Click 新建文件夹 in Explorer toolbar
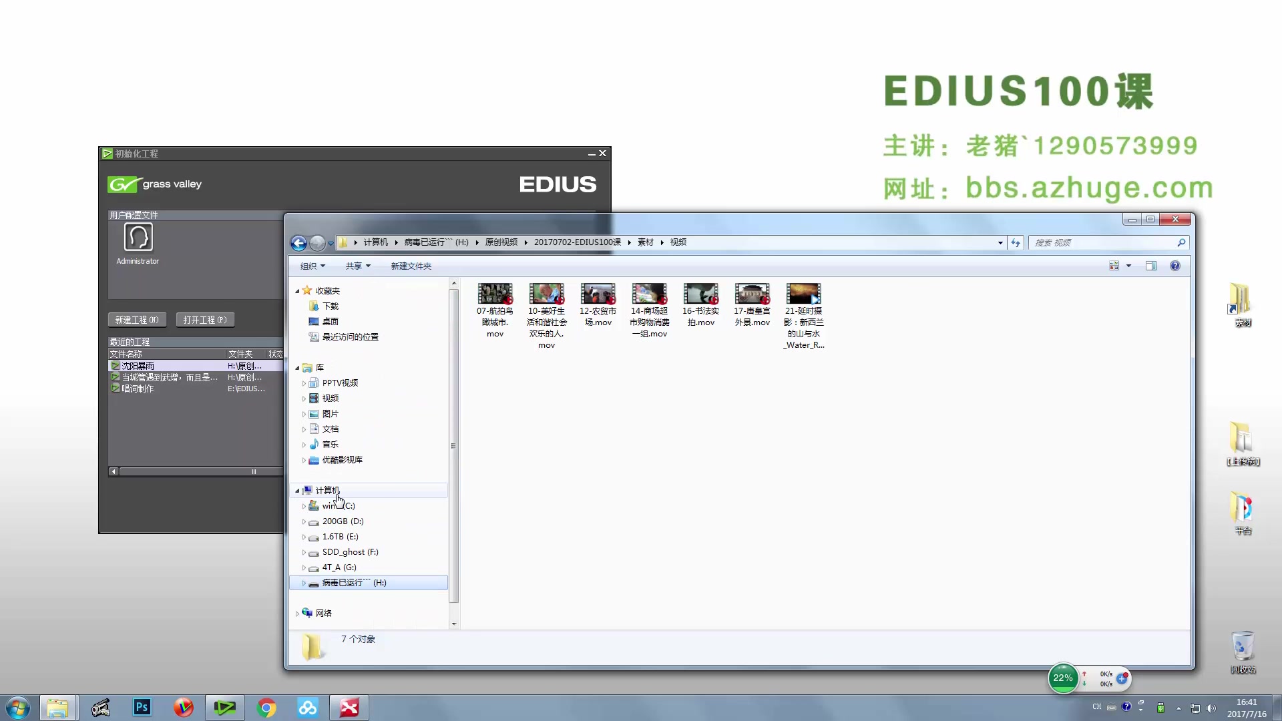 click(x=411, y=266)
